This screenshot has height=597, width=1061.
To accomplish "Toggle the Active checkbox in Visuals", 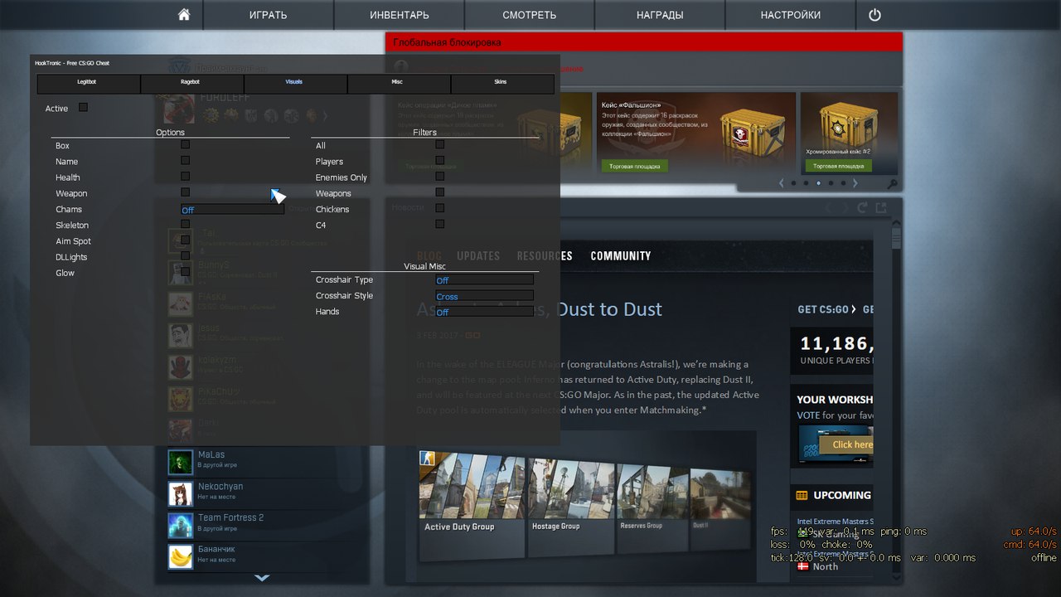I will (x=83, y=108).
